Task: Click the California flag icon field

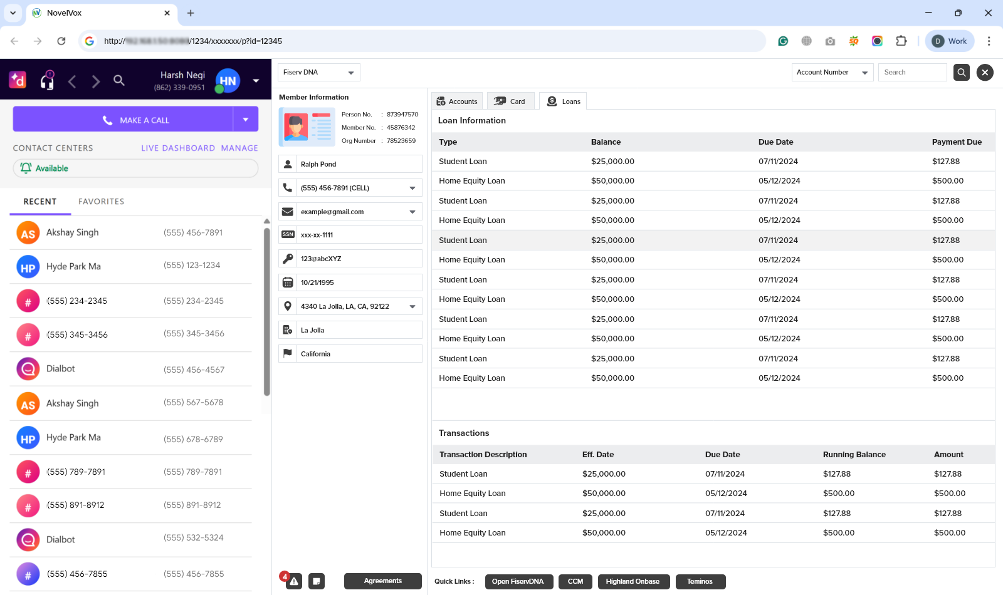Action: click(288, 353)
